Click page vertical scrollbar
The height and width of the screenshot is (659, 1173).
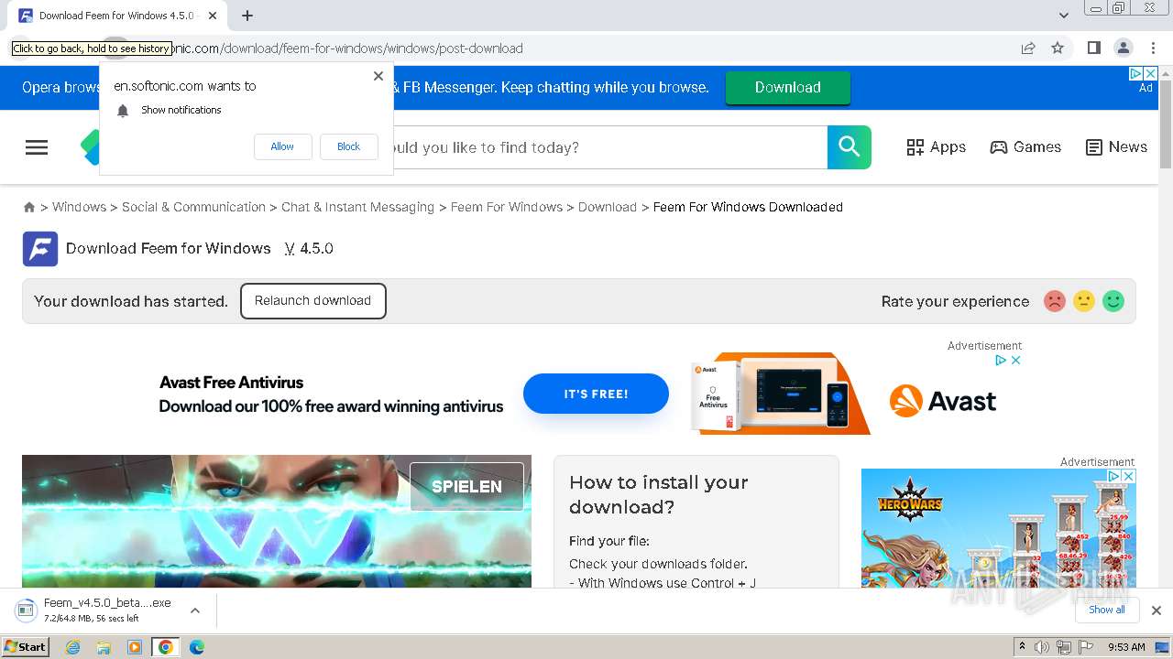(x=1166, y=124)
